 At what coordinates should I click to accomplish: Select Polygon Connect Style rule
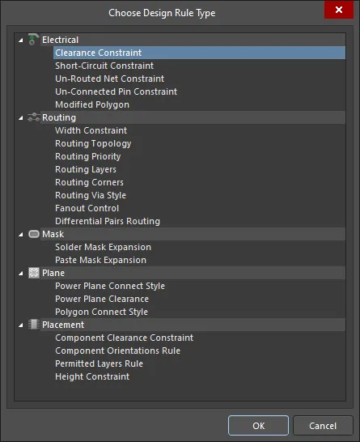[x=101, y=312]
